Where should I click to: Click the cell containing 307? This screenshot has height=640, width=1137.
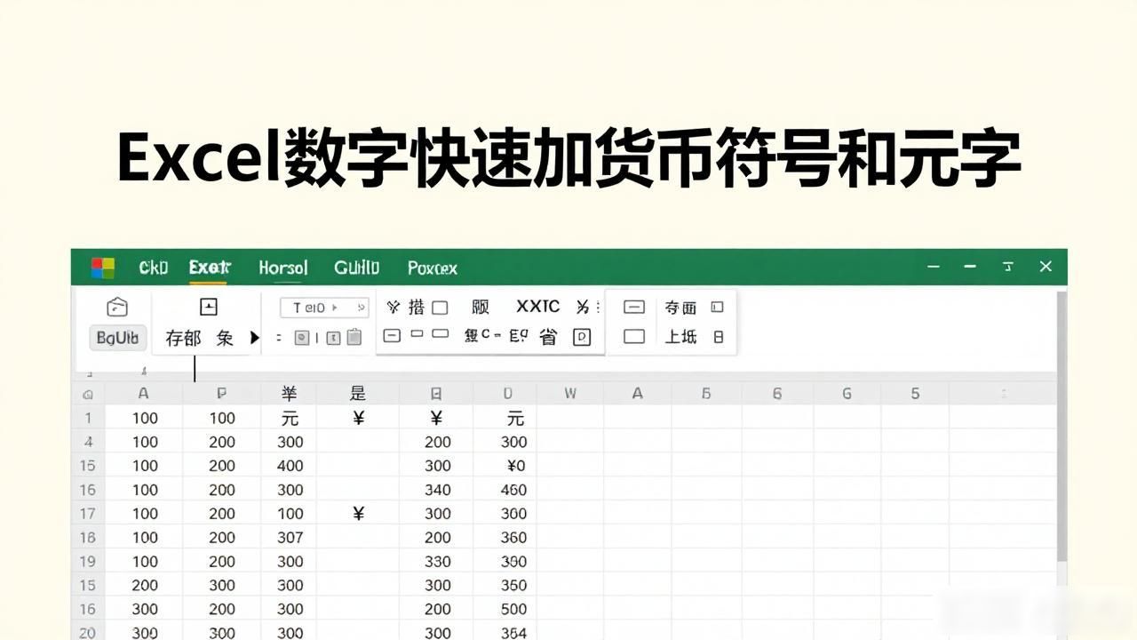pyautogui.click(x=290, y=537)
